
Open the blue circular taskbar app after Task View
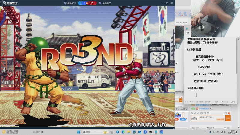[x=117, y=132]
